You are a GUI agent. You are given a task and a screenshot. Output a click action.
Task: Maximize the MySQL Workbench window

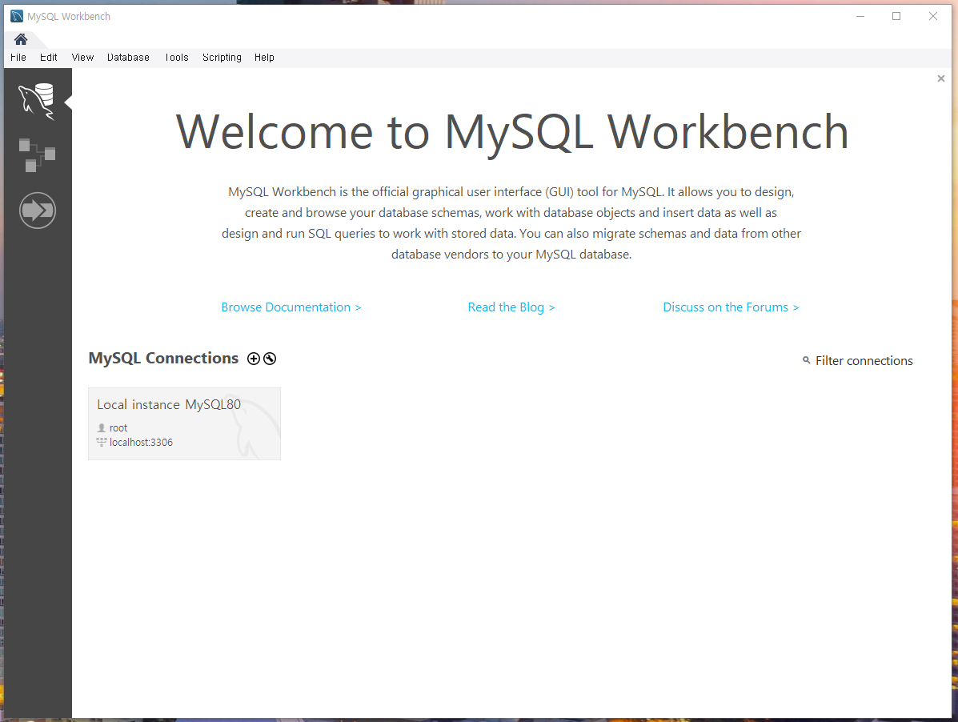(896, 17)
